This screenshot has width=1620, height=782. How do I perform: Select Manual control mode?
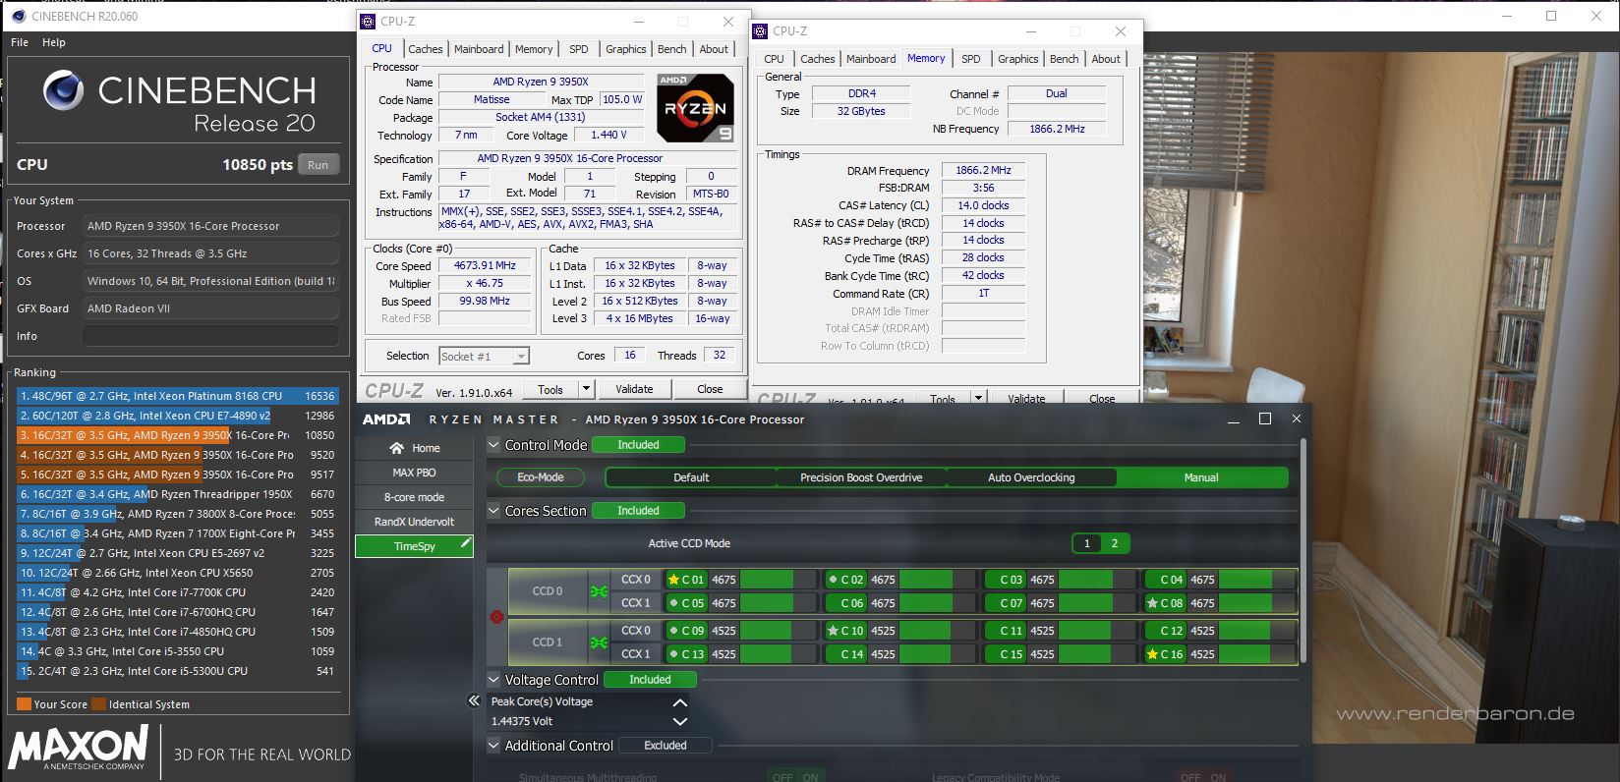point(1201,477)
